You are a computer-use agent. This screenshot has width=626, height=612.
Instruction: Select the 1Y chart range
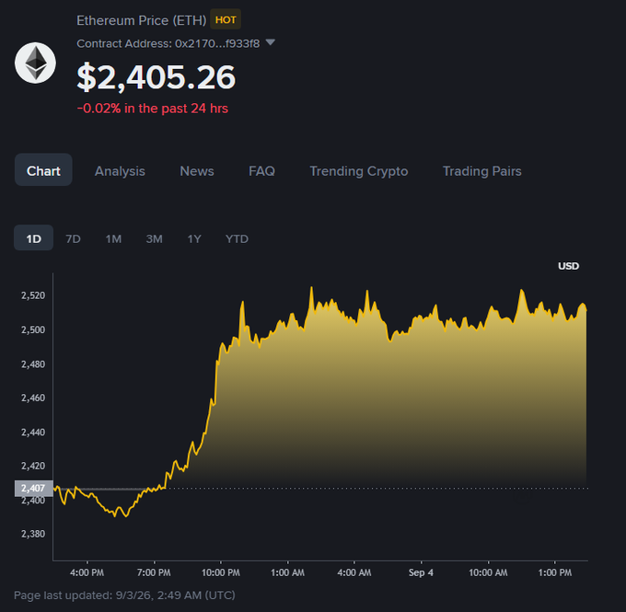[x=194, y=238]
